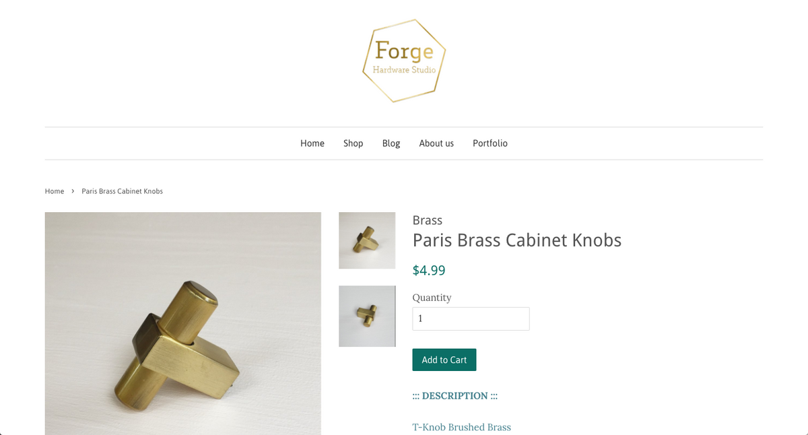Click the DESCRIPTION section heading
Viewport: 808px width, 435px height.
[x=454, y=396]
